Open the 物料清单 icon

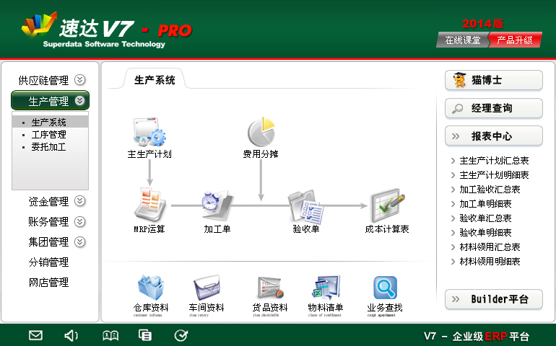[326, 288]
